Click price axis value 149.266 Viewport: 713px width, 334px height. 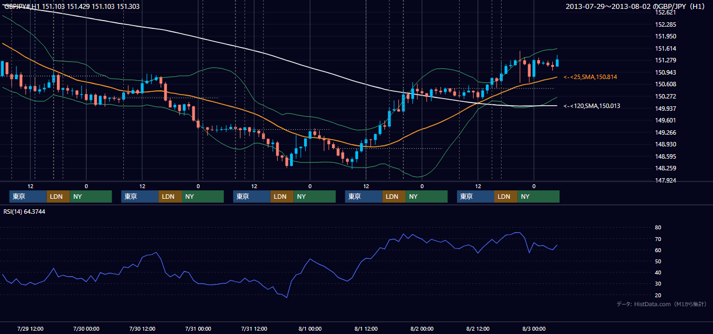(x=665, y=133)
